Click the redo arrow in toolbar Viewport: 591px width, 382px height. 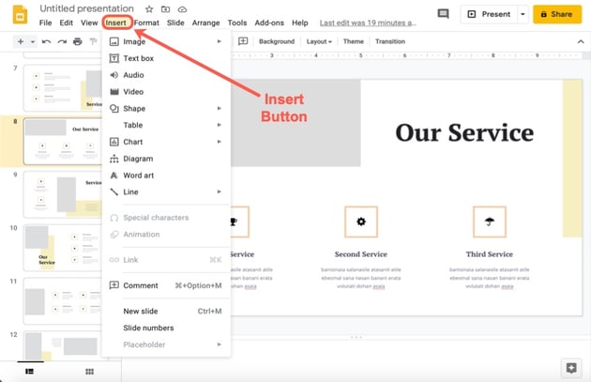pos(62,41)
